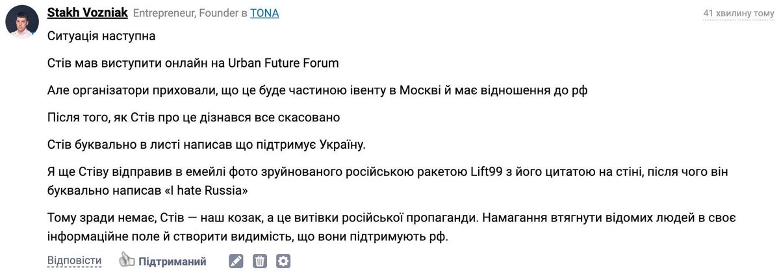Click the 'Entrepreneur, Founder в' job title text
Image resolution: width=779 pixels, height=274 pixels.
point(190,14)
